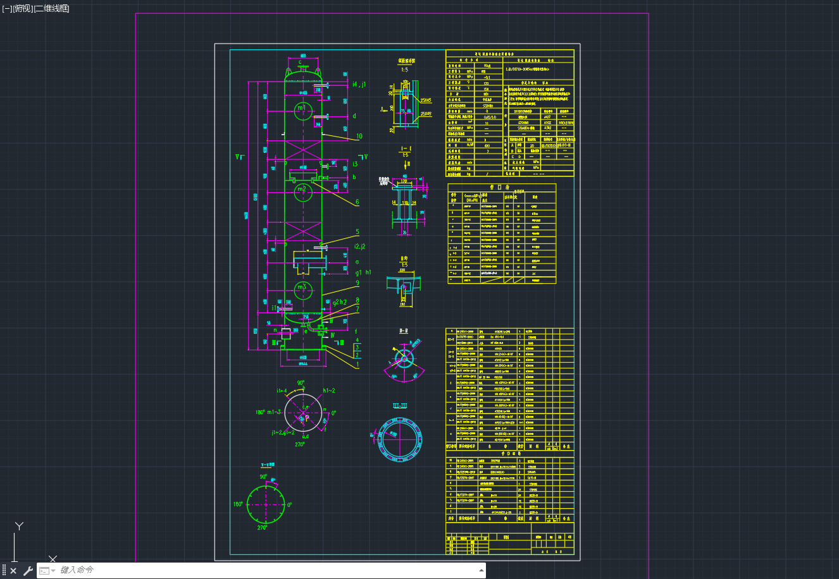The height and width of the screenshot is (579, 839).
Task: Select the m1 manhole label
Action: tap(302, 108)
